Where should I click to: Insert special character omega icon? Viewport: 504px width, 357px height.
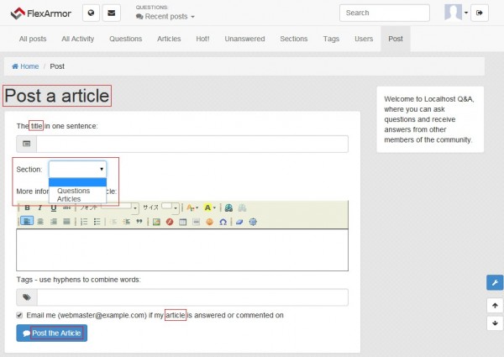click(223, 222)
